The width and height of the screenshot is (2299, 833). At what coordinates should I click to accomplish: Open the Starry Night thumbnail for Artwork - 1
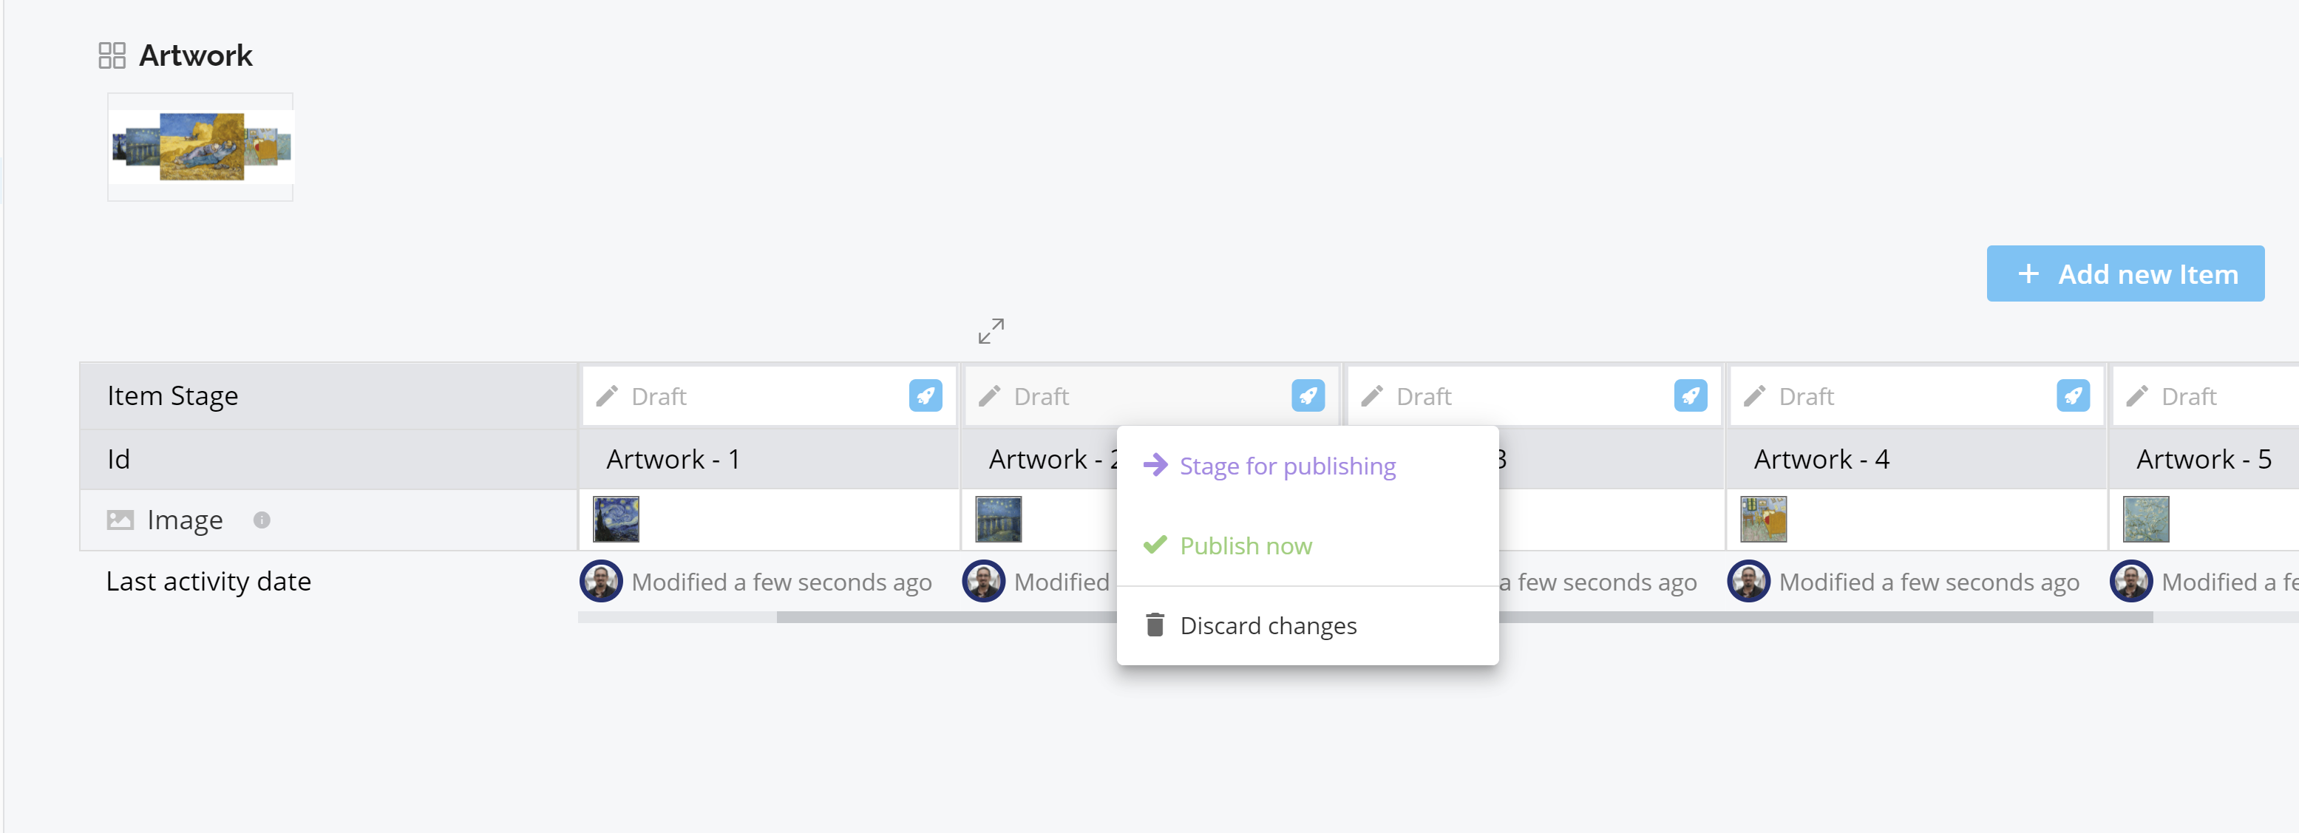[616, 520]
